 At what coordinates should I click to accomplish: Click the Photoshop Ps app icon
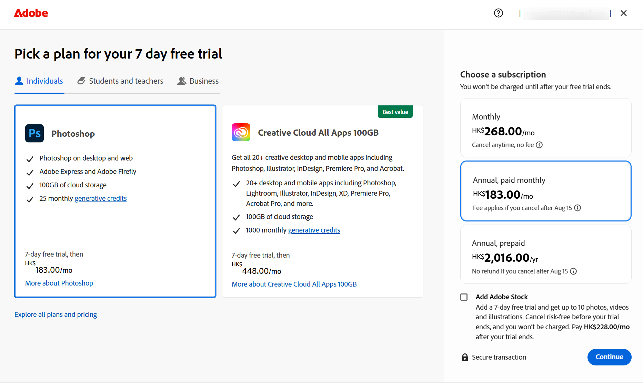coord(34,133)
